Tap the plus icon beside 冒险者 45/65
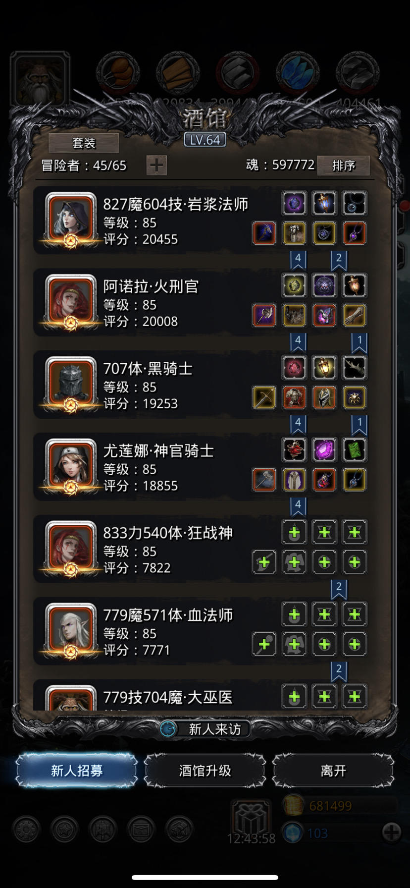 pos(156,165)
